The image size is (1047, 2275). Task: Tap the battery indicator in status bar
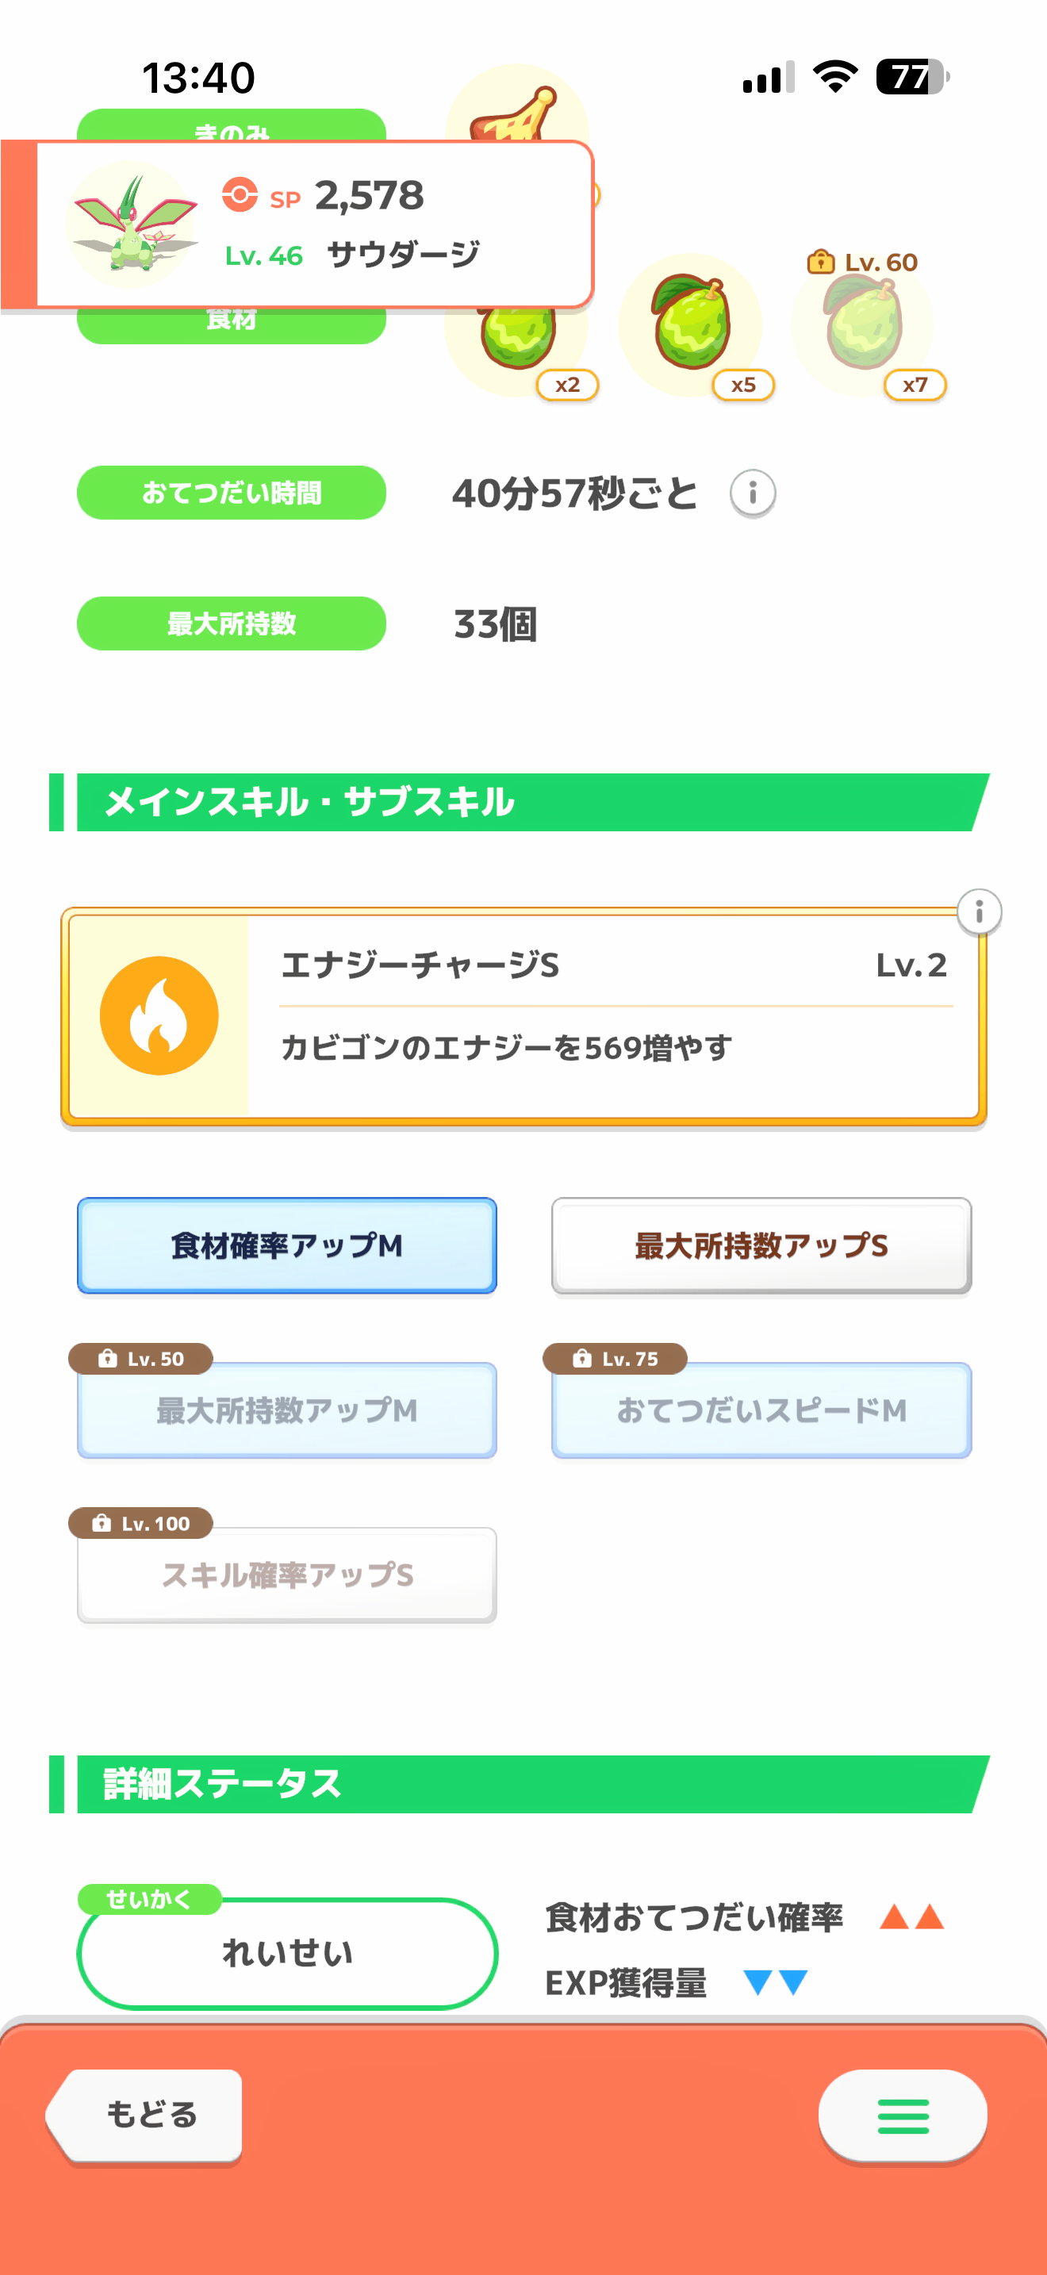tap(912, 77)
